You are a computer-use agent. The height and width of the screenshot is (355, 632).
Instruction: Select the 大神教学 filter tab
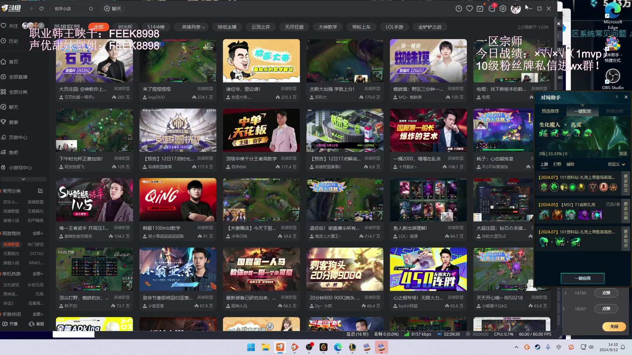(328, 27)
